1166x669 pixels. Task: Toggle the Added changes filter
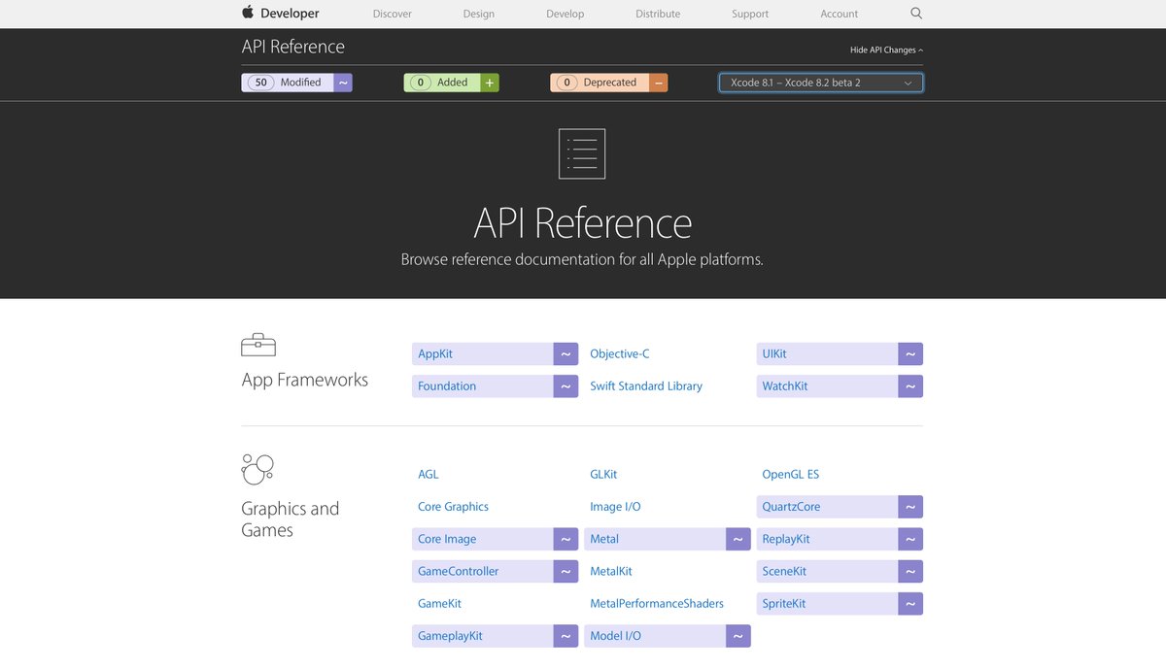[451, 83]
